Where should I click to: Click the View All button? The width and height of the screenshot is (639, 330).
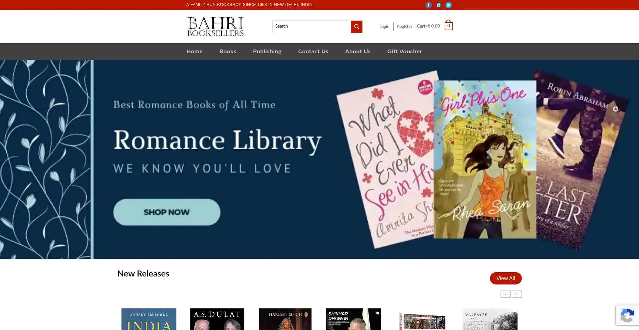coord(506,278)
